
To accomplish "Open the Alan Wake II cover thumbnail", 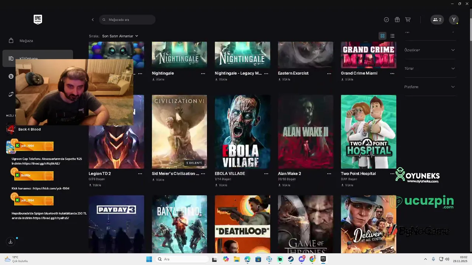I will pyautogui.click(x=305, y=132).
